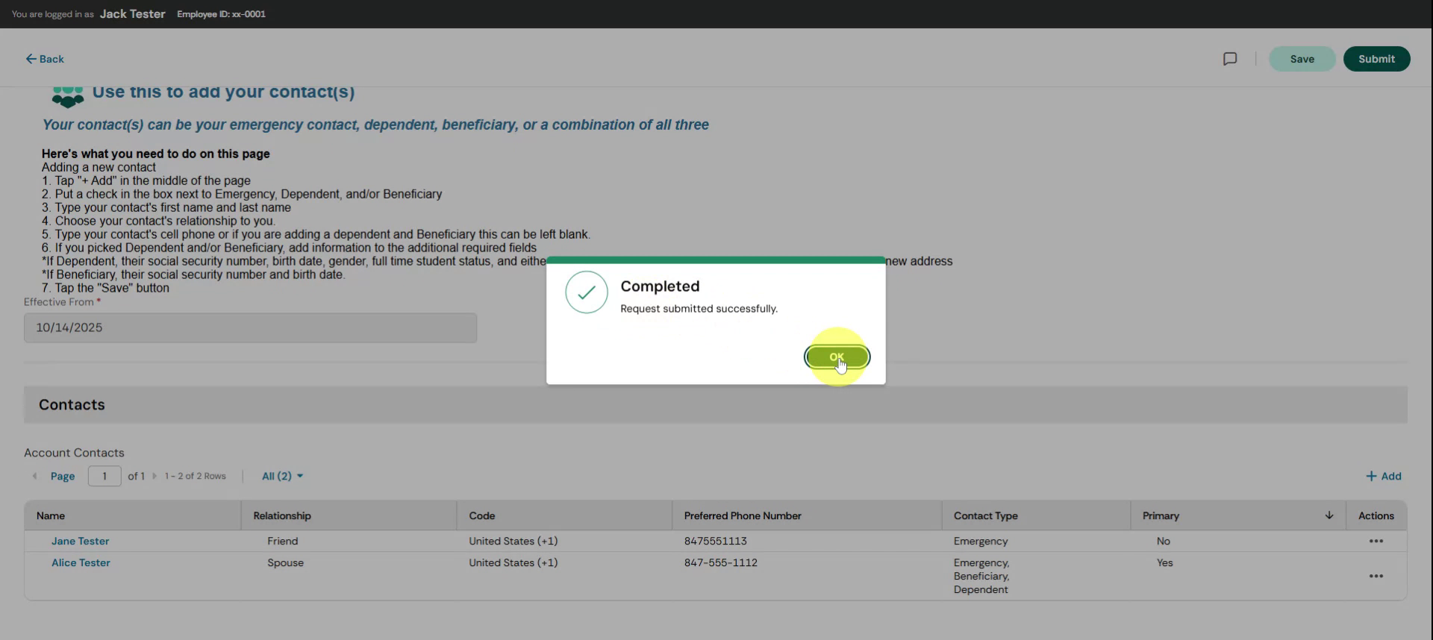
Task: Click the Submit button
Action: tap(1376, 59)
